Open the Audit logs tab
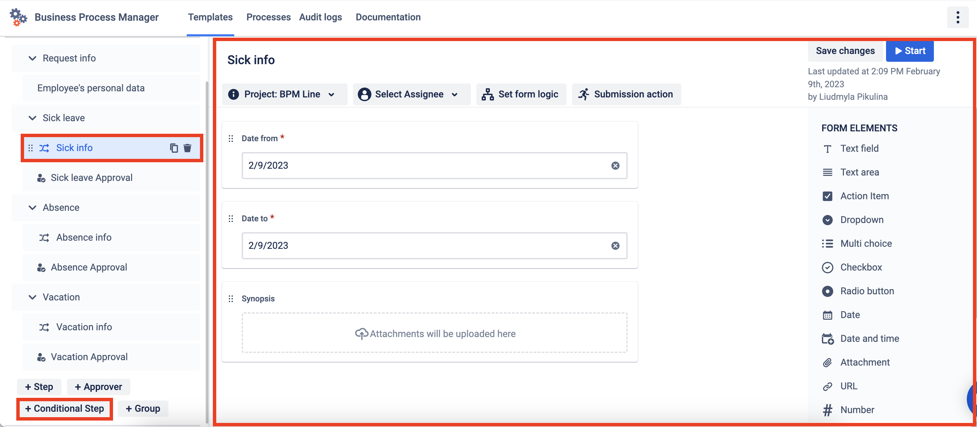977x427 pixels. coord(320,17)
